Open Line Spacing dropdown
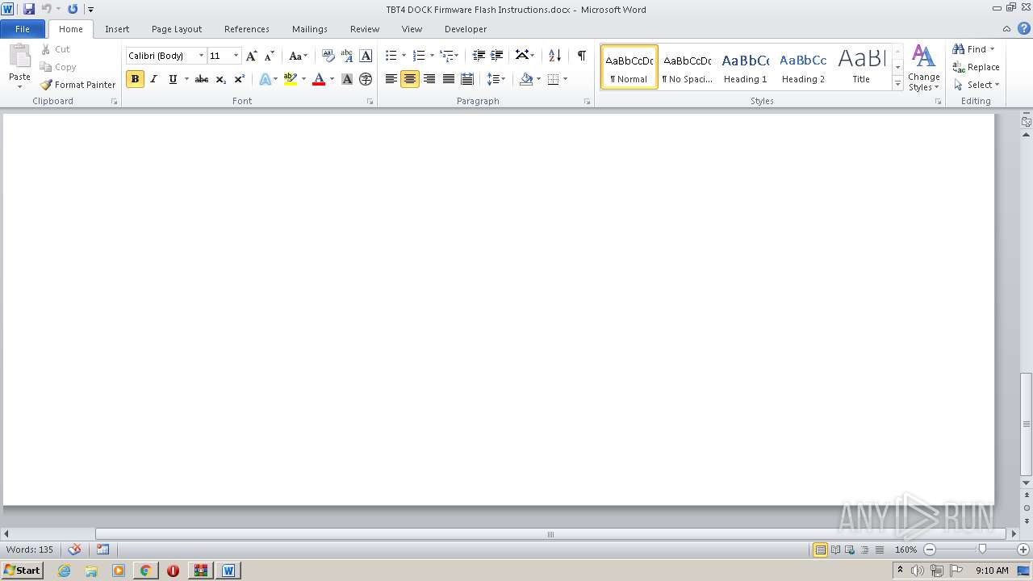Viewport: 1033px width, 581px height. point(496,79)
